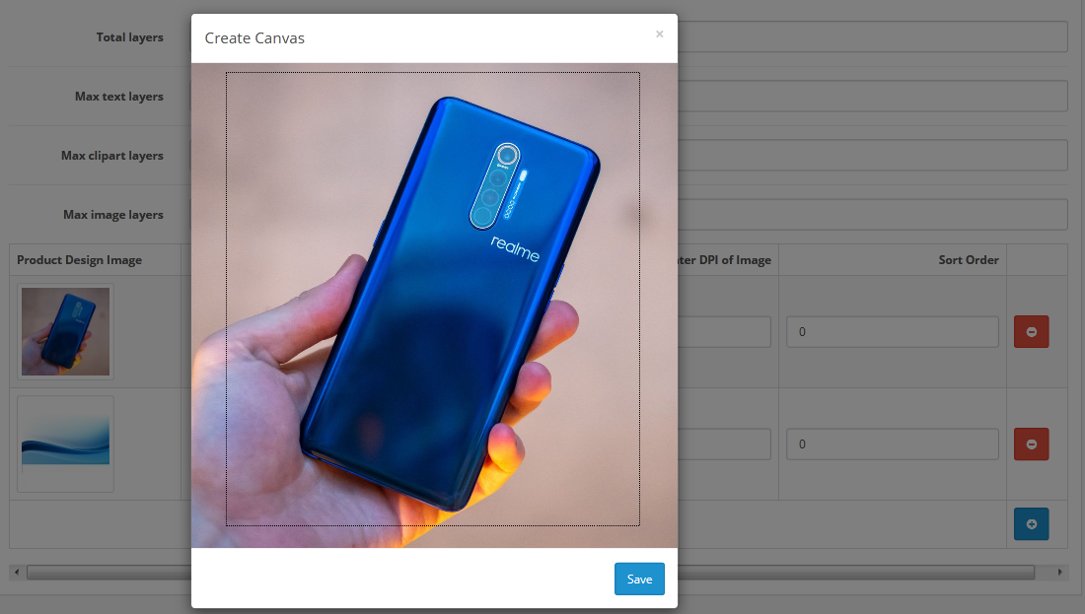The image size is (1085, 614).
Task: Click the Total layers input field
Action: point(873,36)
